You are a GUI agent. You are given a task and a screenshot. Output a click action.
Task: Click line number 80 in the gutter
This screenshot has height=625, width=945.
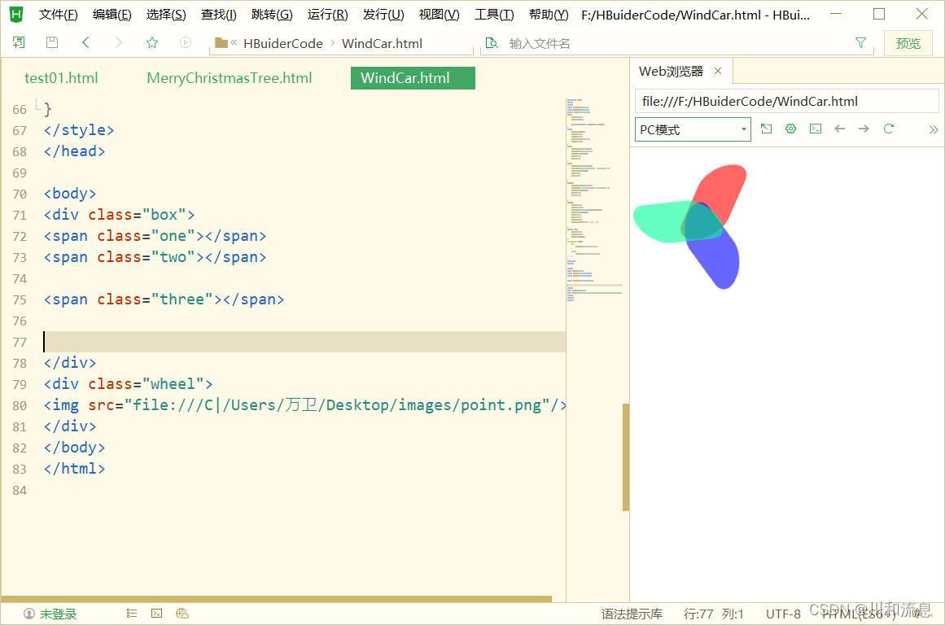pyautogui.click(x=20, y=405)
